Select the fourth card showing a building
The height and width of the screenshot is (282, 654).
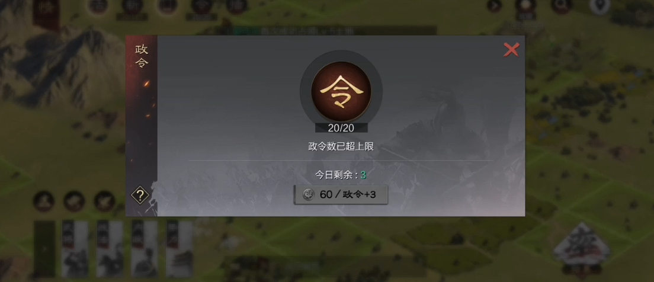tap(179, 249)
